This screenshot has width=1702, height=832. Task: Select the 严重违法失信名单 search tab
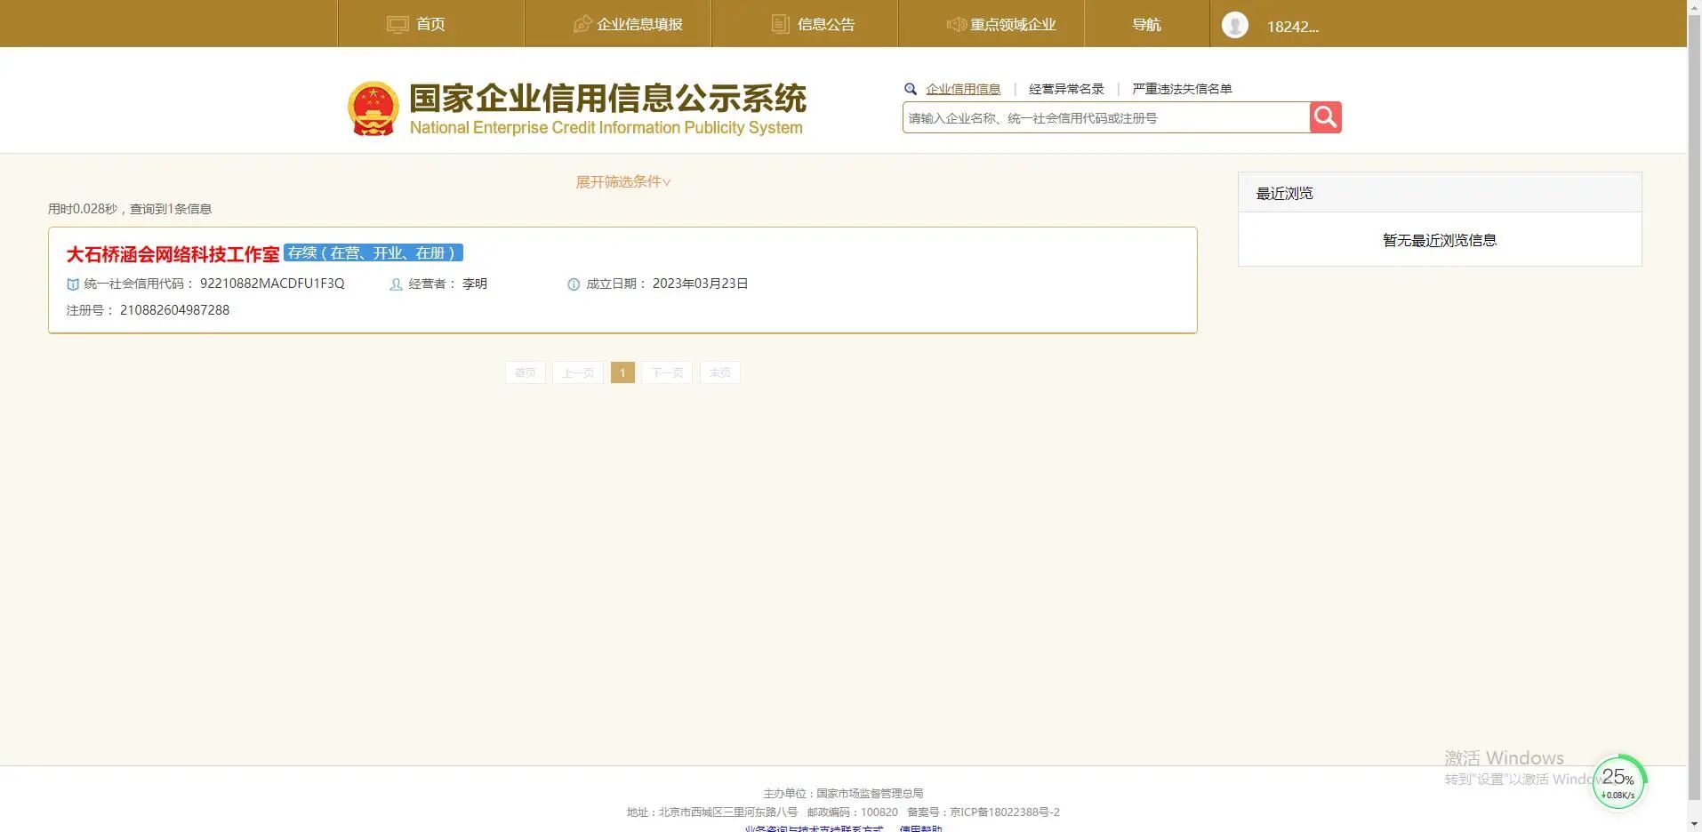(1182, 89)
